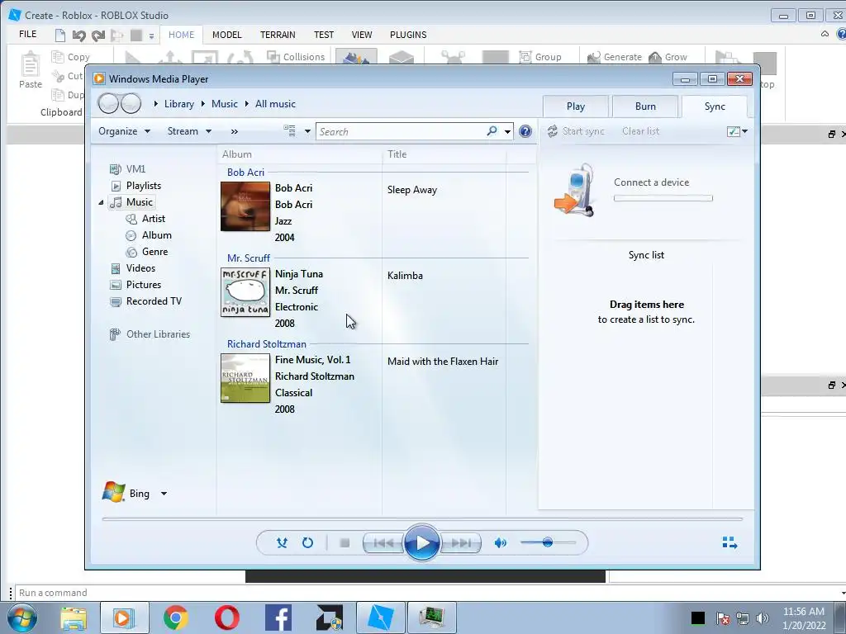Viewport: 846px width, 634px height.
Task: Sort by Title column header
Action: 444,154
